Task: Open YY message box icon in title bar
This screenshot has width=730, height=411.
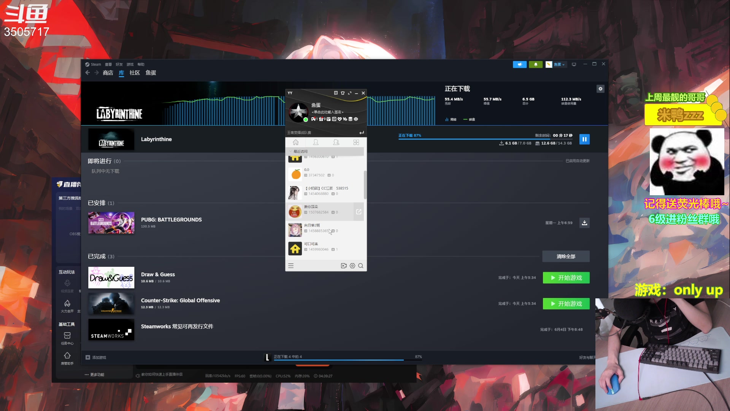Action: coord(336,93)
